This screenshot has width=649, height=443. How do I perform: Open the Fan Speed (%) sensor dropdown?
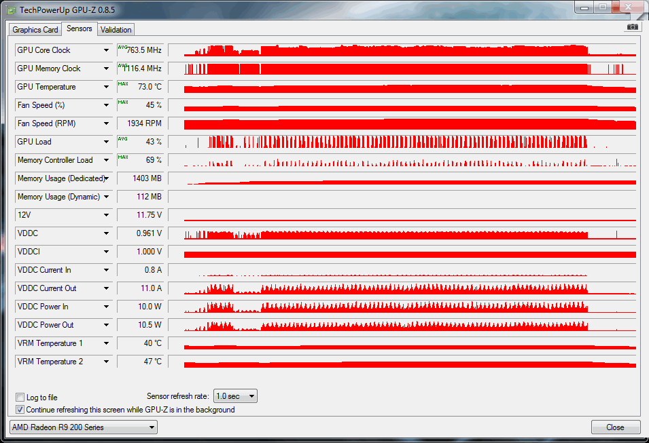click(x=107, y=105)
